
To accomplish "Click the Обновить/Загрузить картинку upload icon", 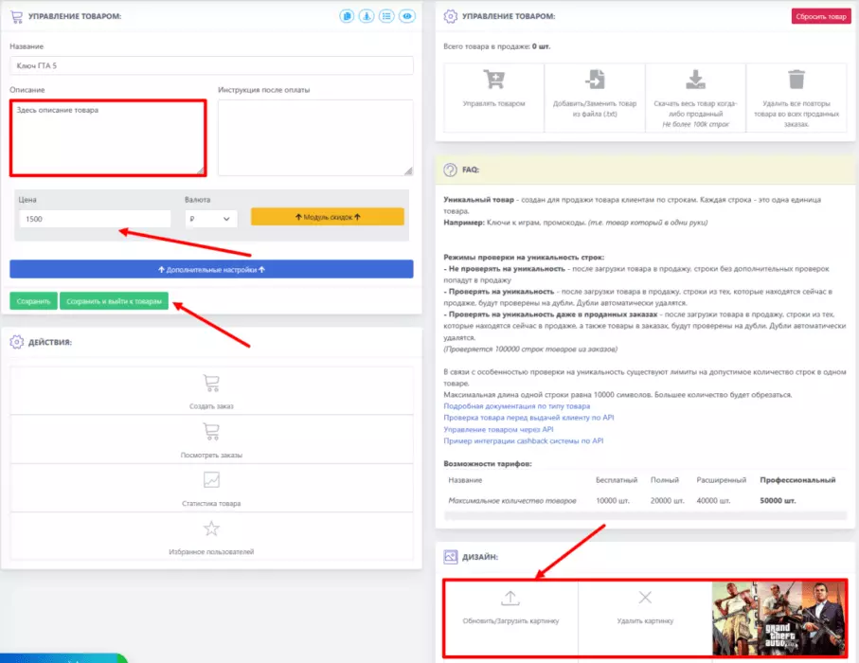I will click(510, 598).
